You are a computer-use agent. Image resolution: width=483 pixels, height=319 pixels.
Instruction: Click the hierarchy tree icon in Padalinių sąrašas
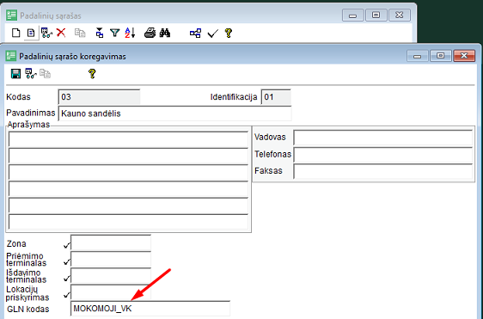click(x=195, y=33)
